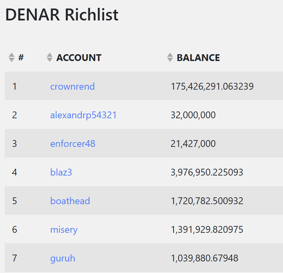Image resolution: width=283 pixels, height=273 pixels.
Task: Select the rank 4 row number
Action: pos(15,172)
